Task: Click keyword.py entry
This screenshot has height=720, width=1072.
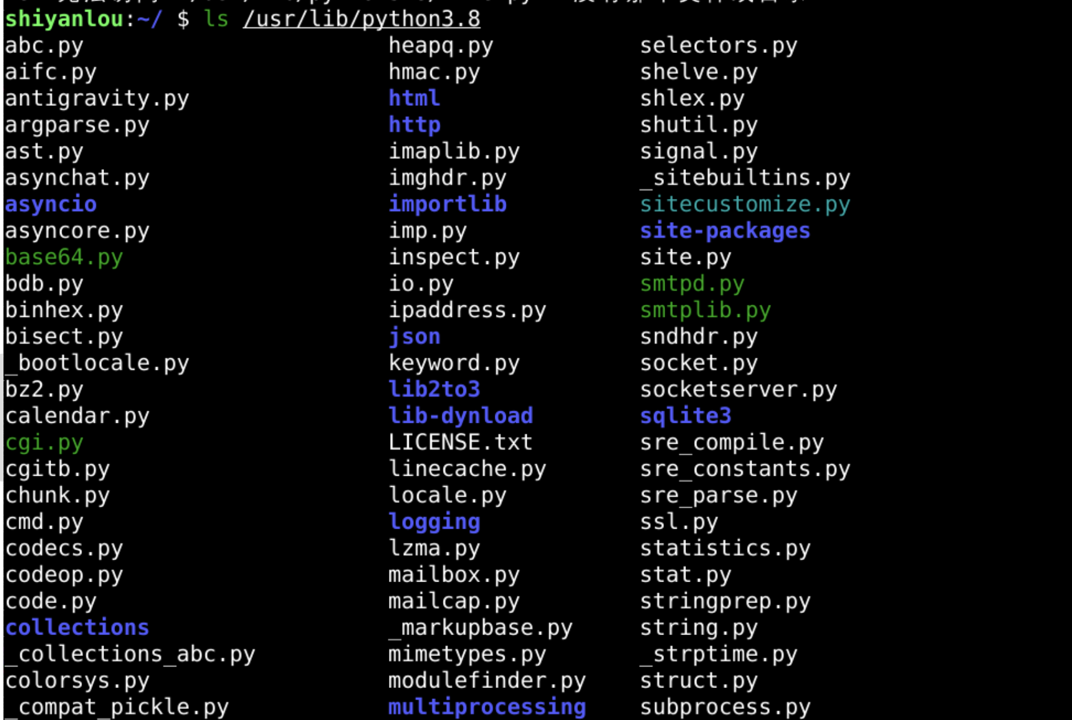Action: click(454, 363)
